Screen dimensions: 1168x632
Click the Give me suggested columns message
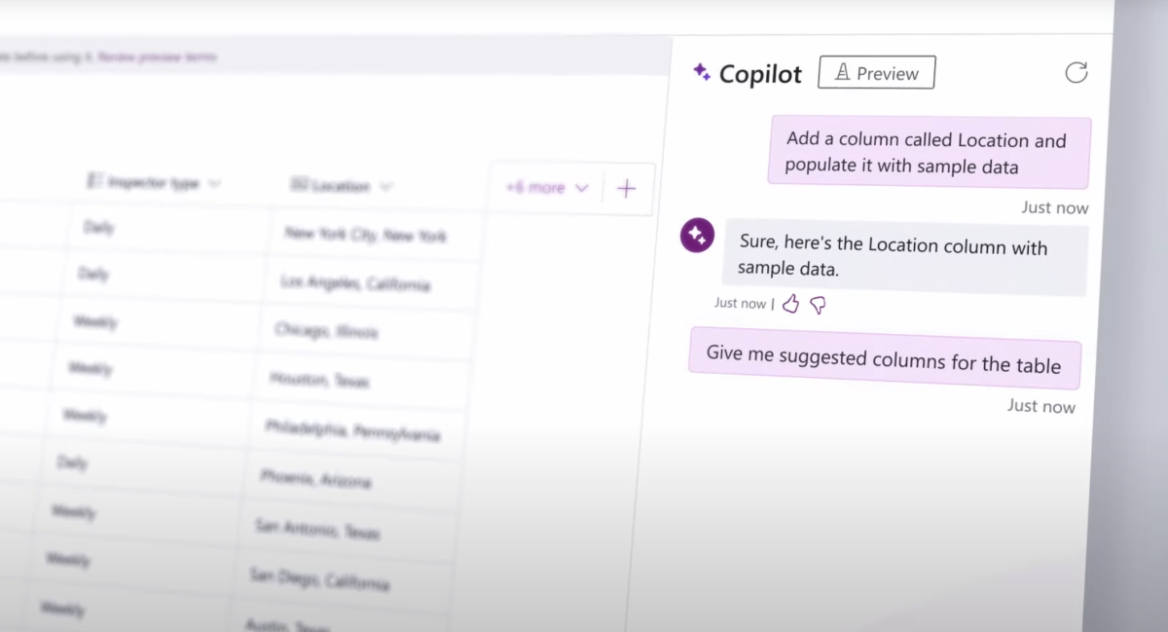884,357
